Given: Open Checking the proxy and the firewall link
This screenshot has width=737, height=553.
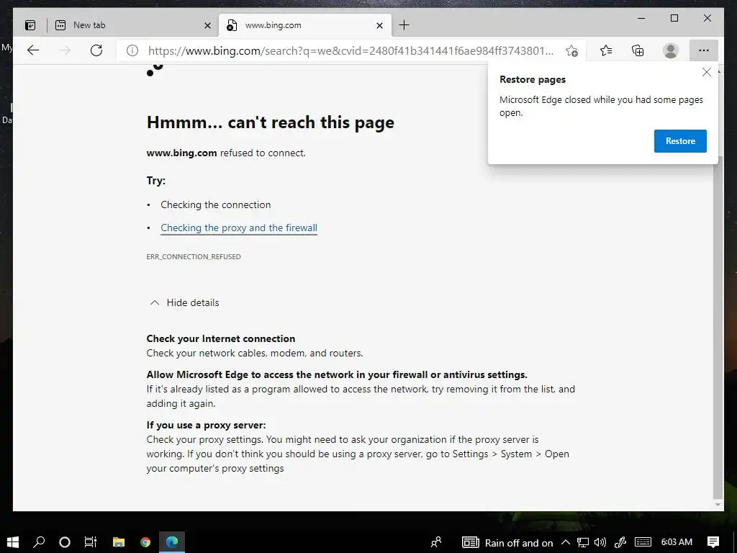Looking at the screenshot, I should 239,228.
